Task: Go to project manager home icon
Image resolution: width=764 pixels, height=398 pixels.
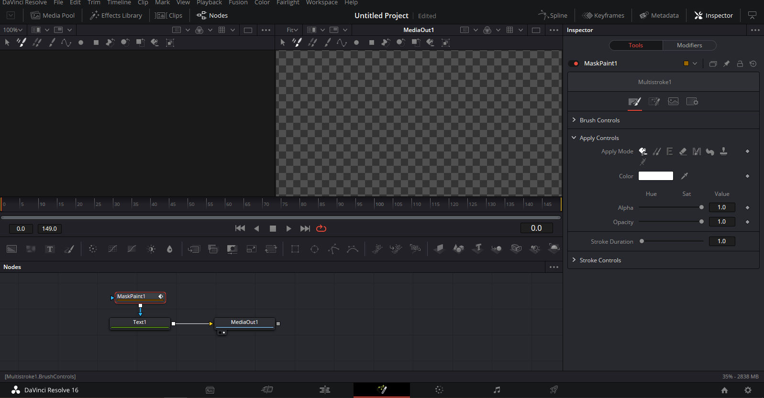Action: pos(724,390)
